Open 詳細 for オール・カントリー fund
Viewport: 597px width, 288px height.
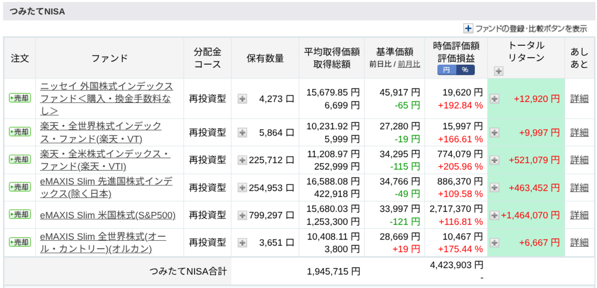(579, 242)
